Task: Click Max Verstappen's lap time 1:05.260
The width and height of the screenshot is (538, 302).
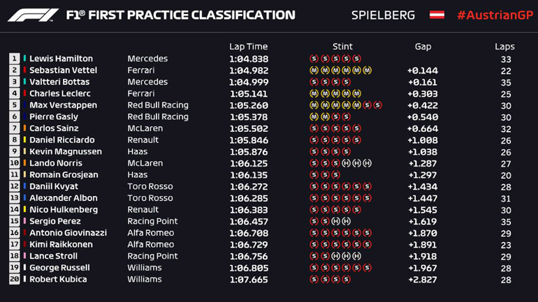Action: pyautogui.click(x=247, y=105)
